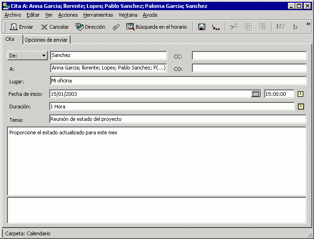Expand the toolbar overflow chevron
Image resolution: width=314 pixels, height=239 pixels.
coord(308,24)
